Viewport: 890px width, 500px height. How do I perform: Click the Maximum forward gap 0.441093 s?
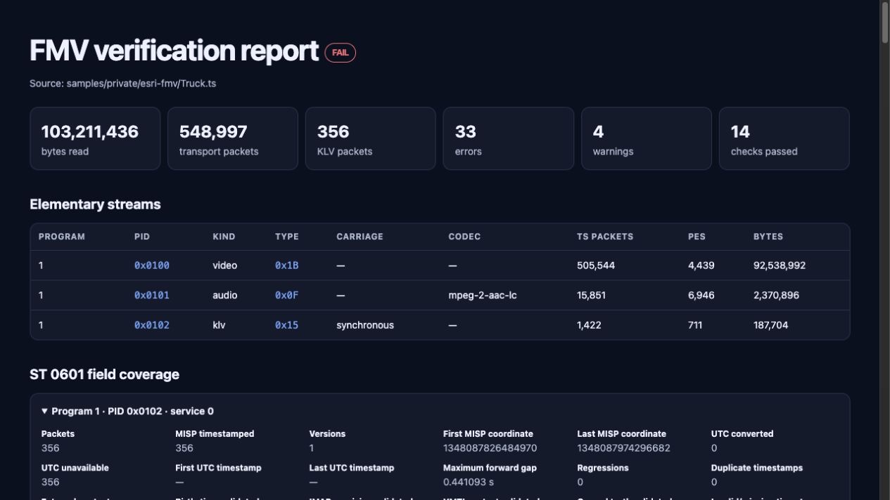[469, 482]
